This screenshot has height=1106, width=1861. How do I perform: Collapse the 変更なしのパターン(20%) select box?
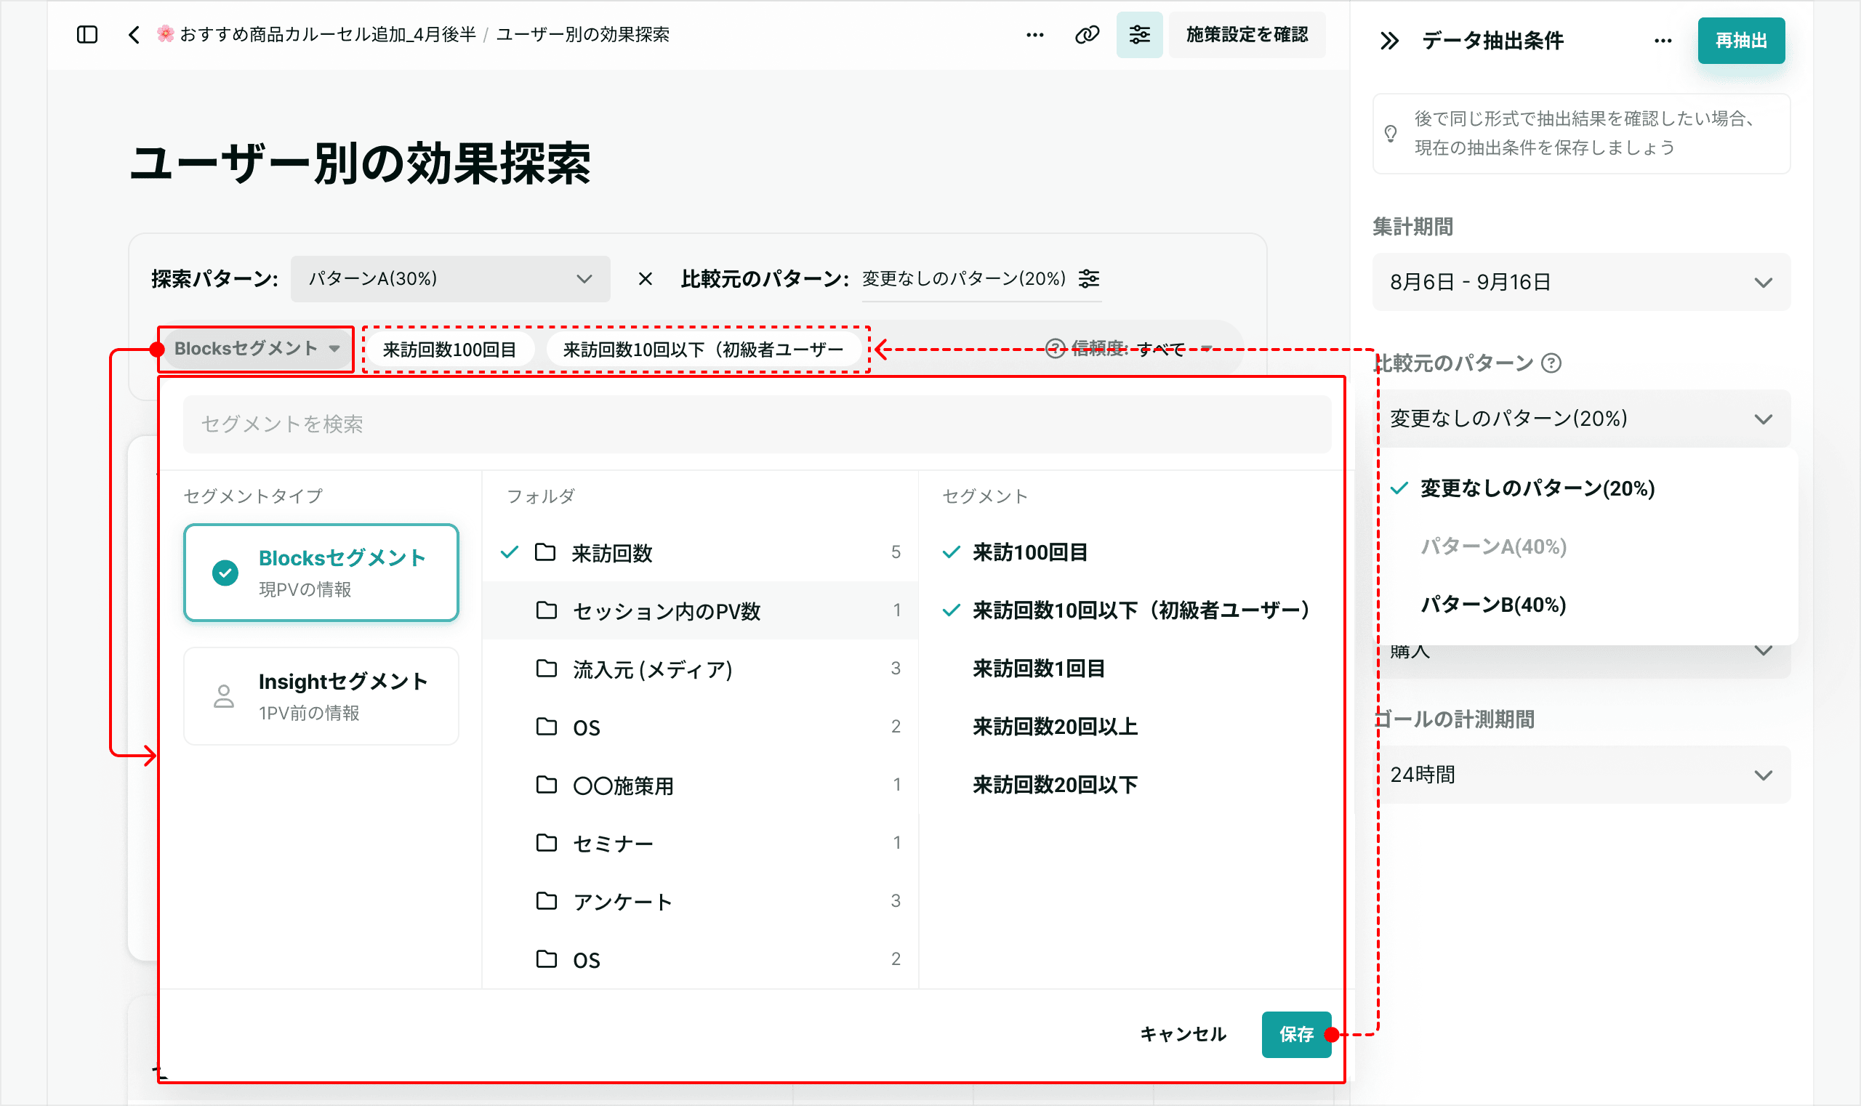point(1581,419)
